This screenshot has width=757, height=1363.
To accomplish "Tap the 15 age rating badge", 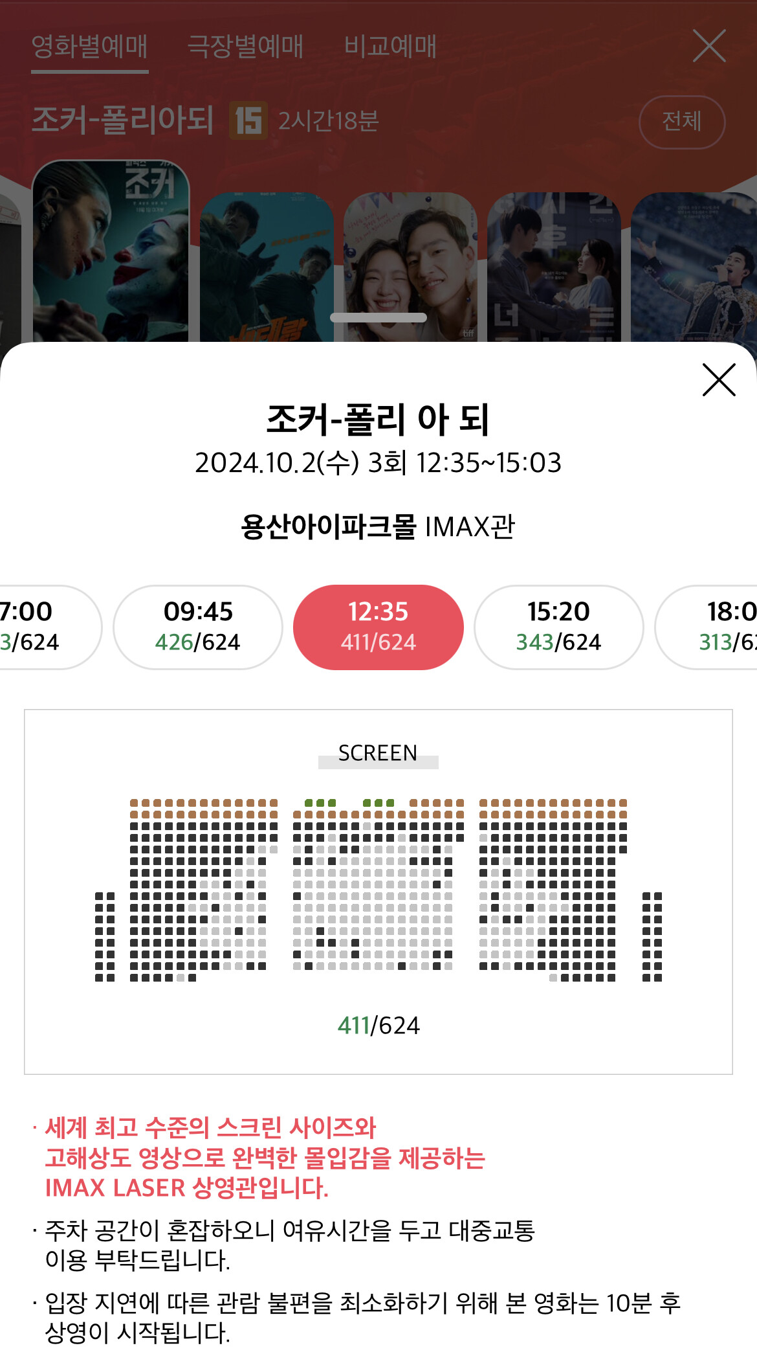I will pos(248,121).
